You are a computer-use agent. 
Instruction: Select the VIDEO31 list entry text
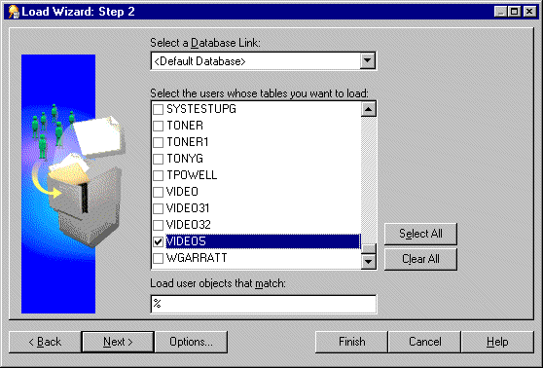188,208
